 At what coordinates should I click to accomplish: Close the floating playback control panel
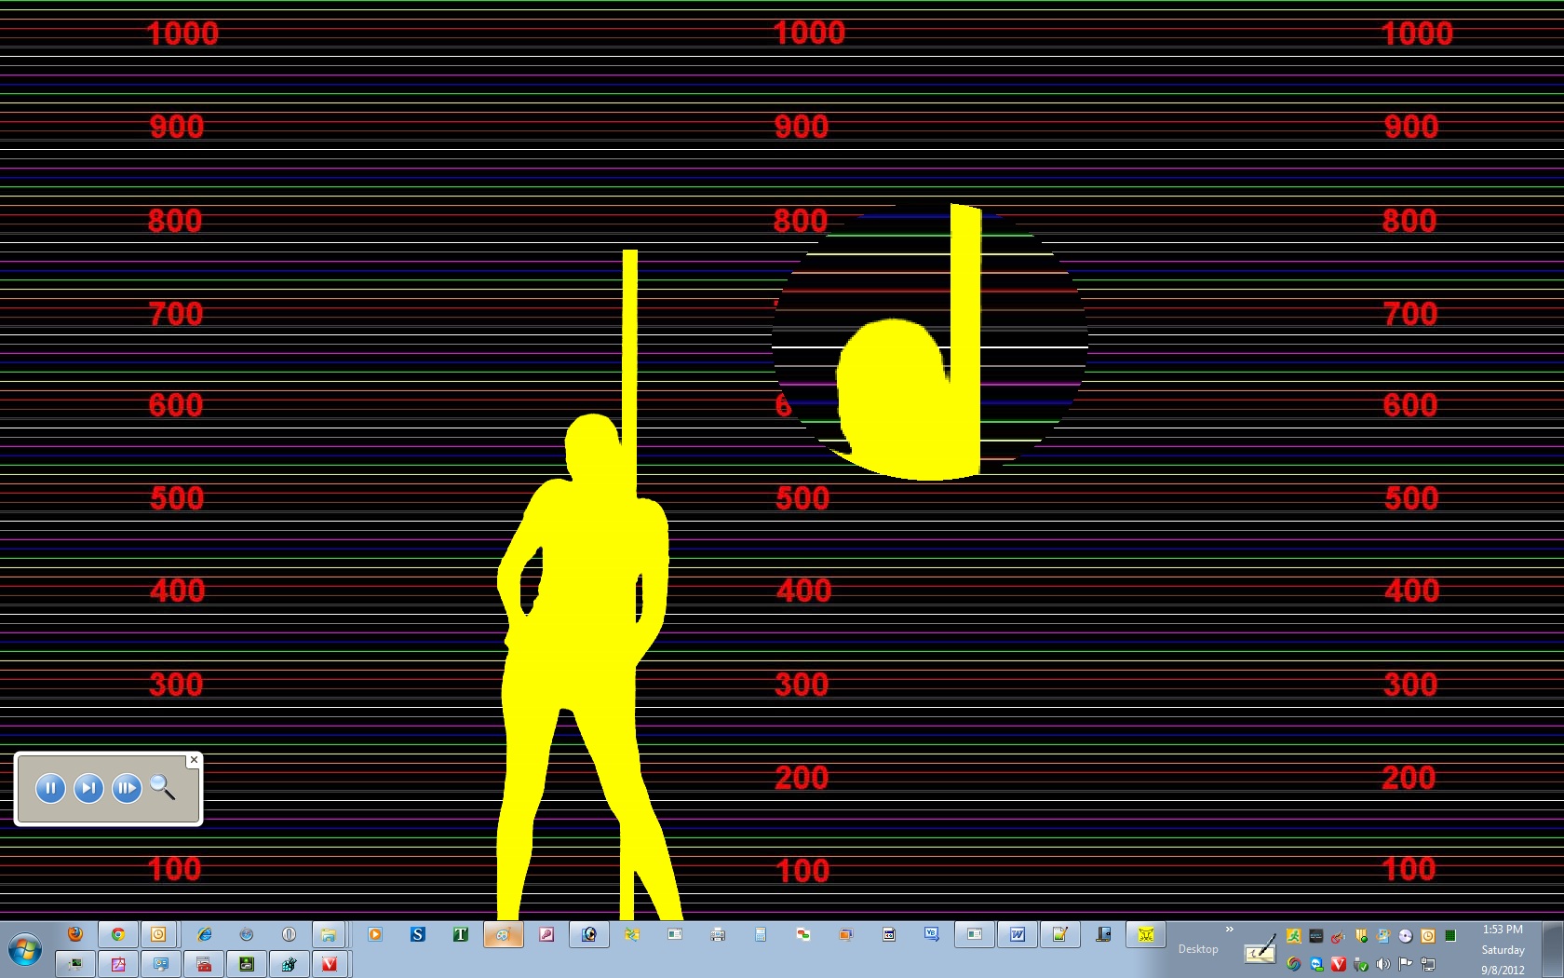(194, 760)
